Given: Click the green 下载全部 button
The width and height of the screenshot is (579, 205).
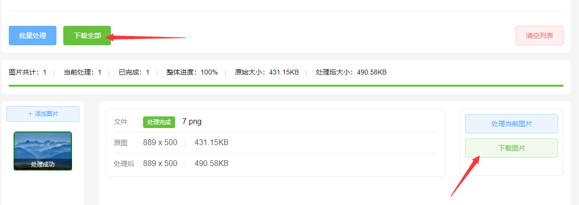Looking at the screenshot, I should [87, 36].
